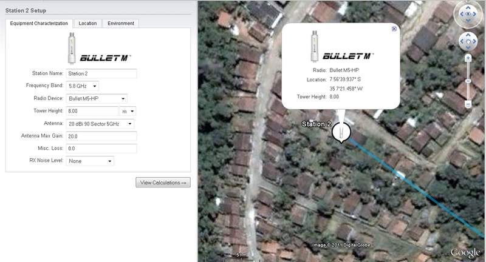
Task: Open the RX Noise Level dropdown
Action: click(x=90, y=161)
